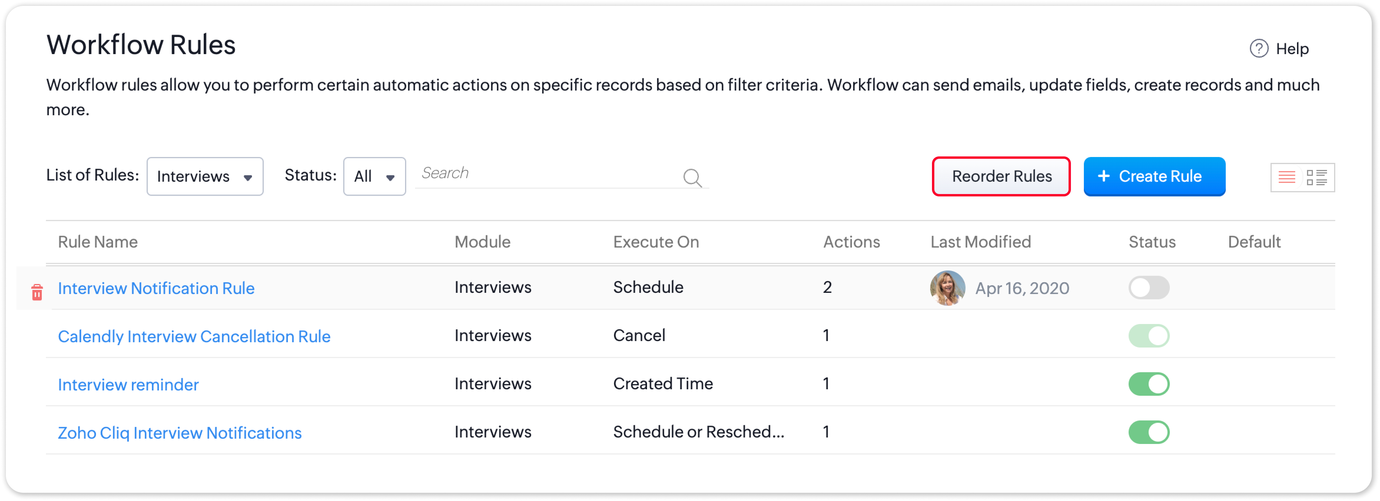Enable the Interview Notification Rule toggle
Viewport: 1380px width, 501px height.
point(1149,288)
